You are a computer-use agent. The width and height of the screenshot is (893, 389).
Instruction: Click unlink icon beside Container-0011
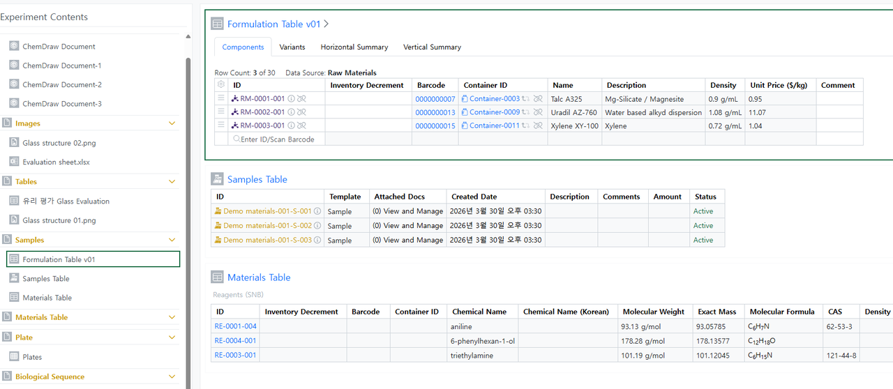coord(538,126)
